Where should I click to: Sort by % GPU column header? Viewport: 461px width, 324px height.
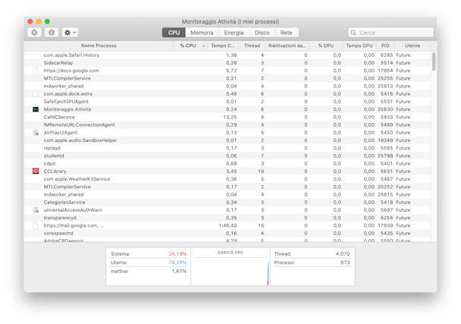pyautogui.click(x=326, y=46)
